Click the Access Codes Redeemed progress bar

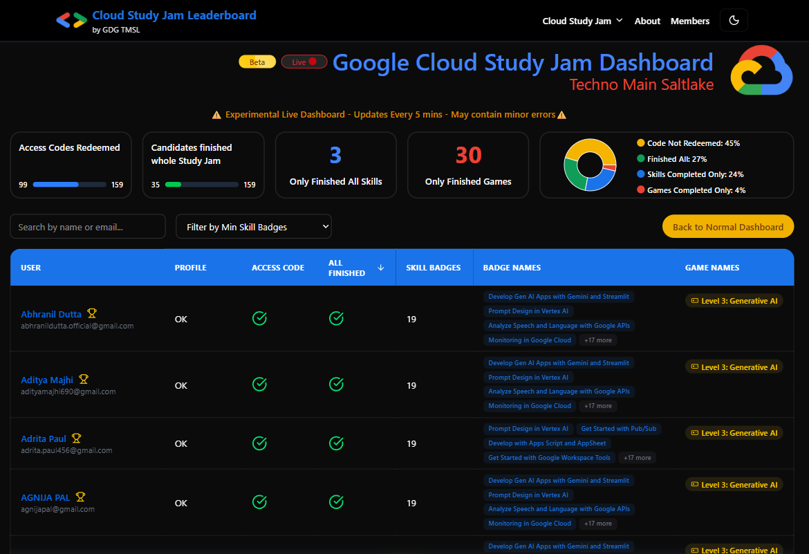pos(69,185)
